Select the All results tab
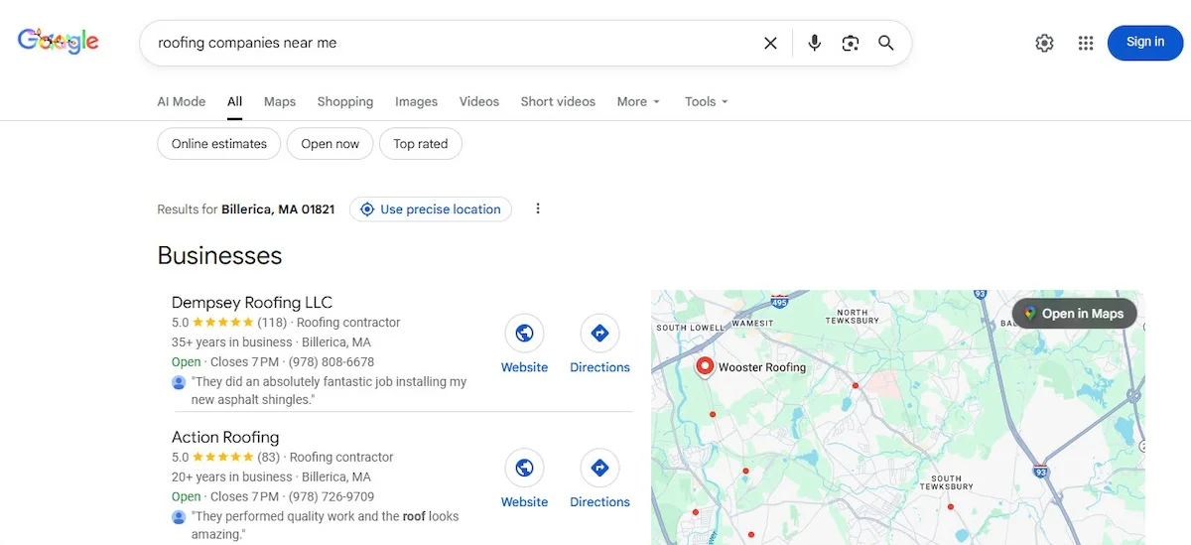The height and width of the screenshot is (545, 1191). [234, 101]
